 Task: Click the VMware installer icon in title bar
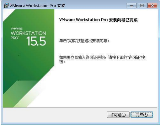6,5
